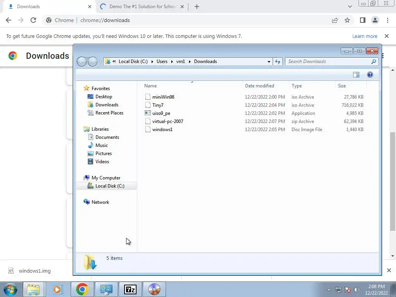The height and width of the screenshot is (297, 396).
Task: Open Windows Explorer from taskbar
Action: [x=33, y=289]
